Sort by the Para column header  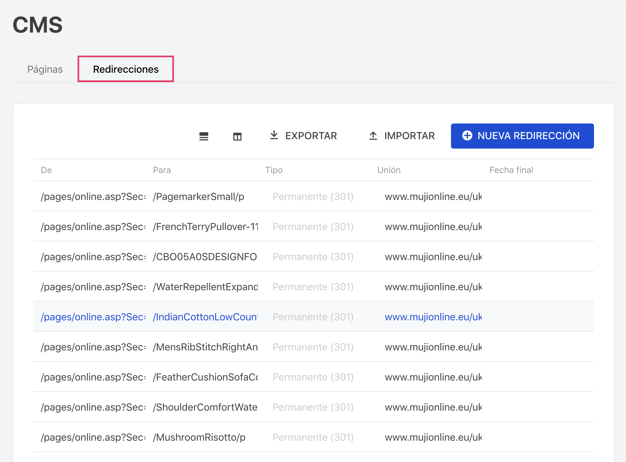pyautogui.click(x=162, y=170)
